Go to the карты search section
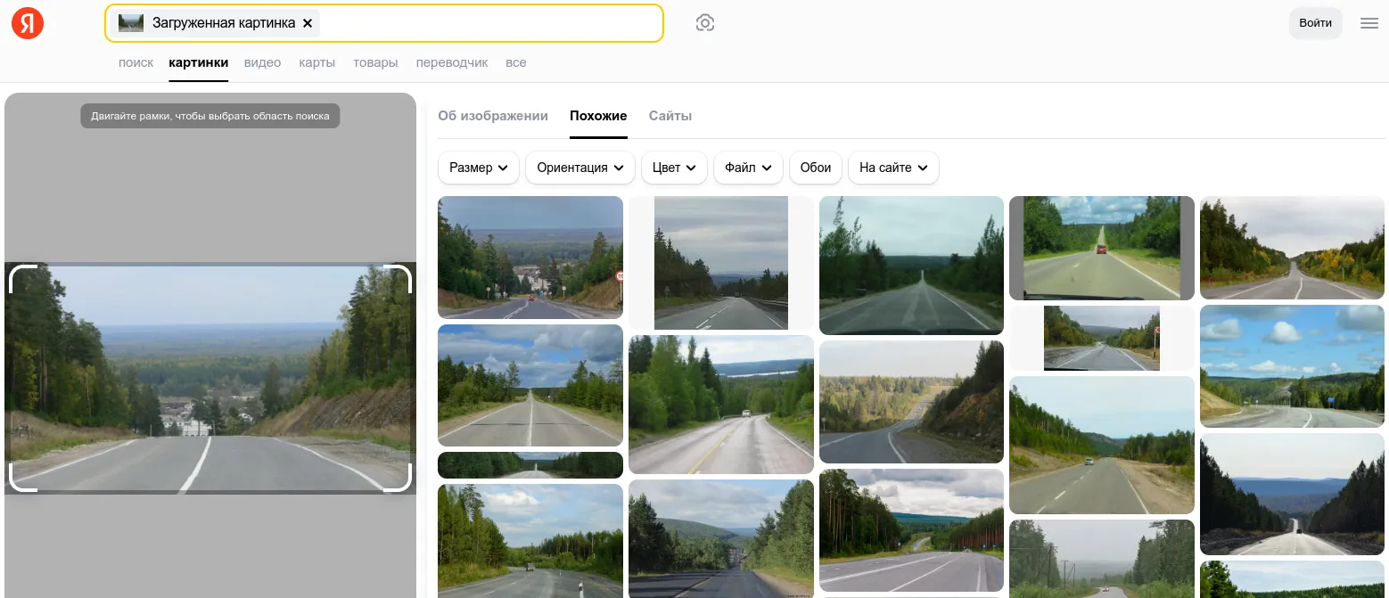Viewport: 1389px width, 598px height. [317, 62]
